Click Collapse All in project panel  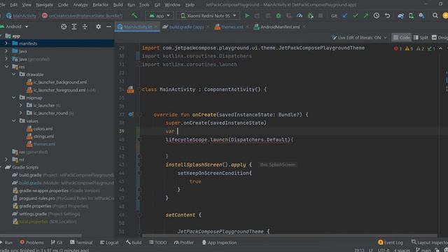pyautogui.click(x=85, y=27)
